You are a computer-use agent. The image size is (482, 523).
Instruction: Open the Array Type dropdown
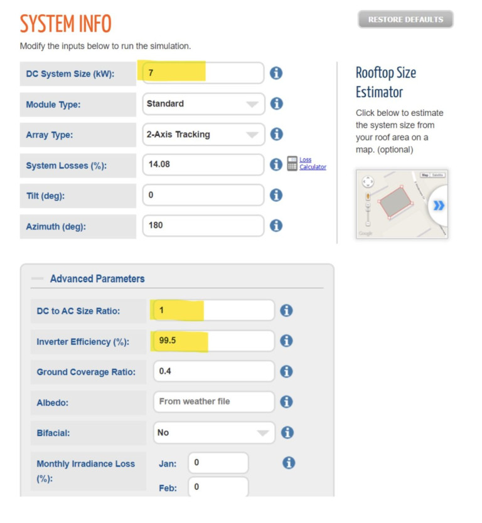(203, 134)
